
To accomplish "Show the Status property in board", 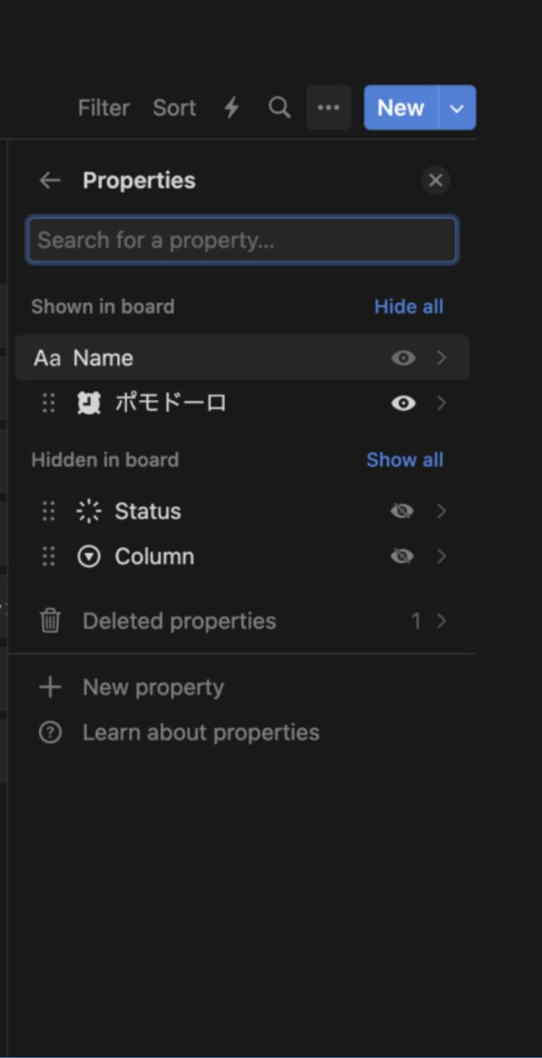I will [402, 511].
